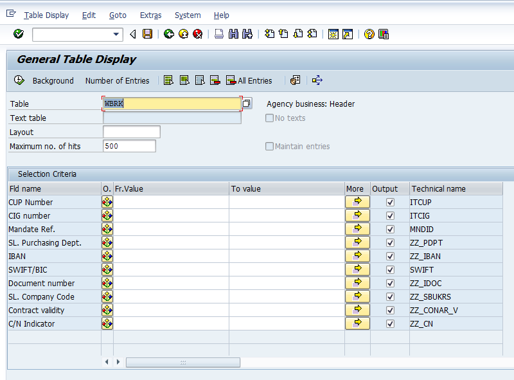Click the All Entries button
The width and height of the screenshot is (514, 380).
(x=249, y=80)
